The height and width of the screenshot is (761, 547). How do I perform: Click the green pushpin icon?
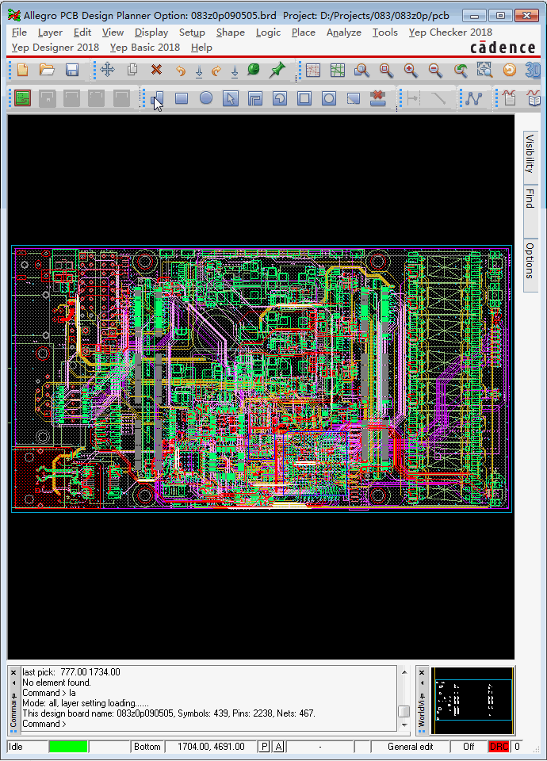coord(277,70)
